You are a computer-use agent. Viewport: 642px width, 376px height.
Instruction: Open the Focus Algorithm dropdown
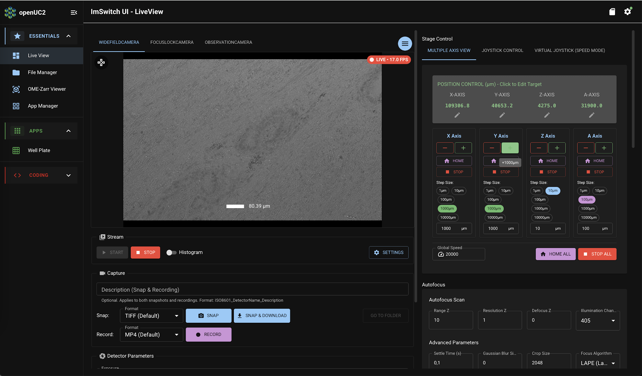pyautogui.click(x=597, y=363)
